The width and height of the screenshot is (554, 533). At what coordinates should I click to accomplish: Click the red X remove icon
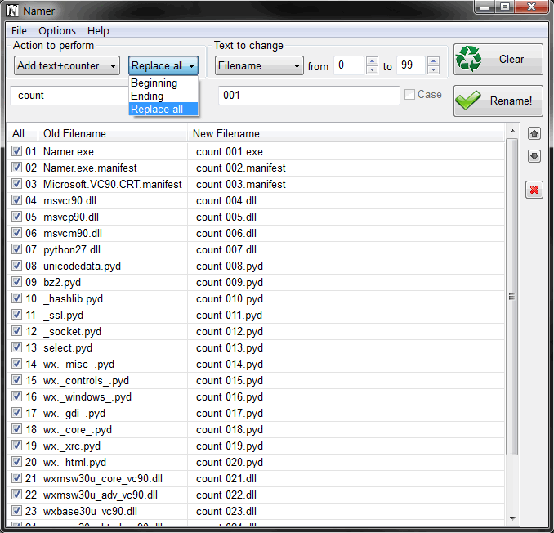pyautogui.click(x=534, y=190)
